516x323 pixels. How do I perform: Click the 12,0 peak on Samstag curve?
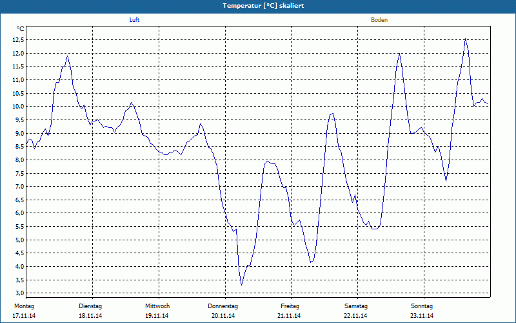(x=399, y=54)
